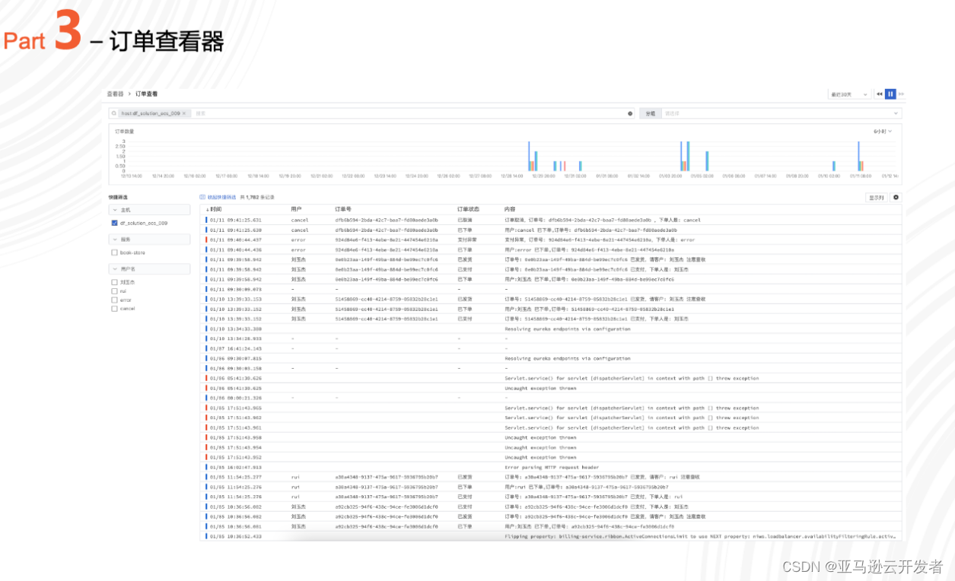This screenshot has width=955, height=581.
Task: Click the clear search circle icon
Action: pos(630,113)
